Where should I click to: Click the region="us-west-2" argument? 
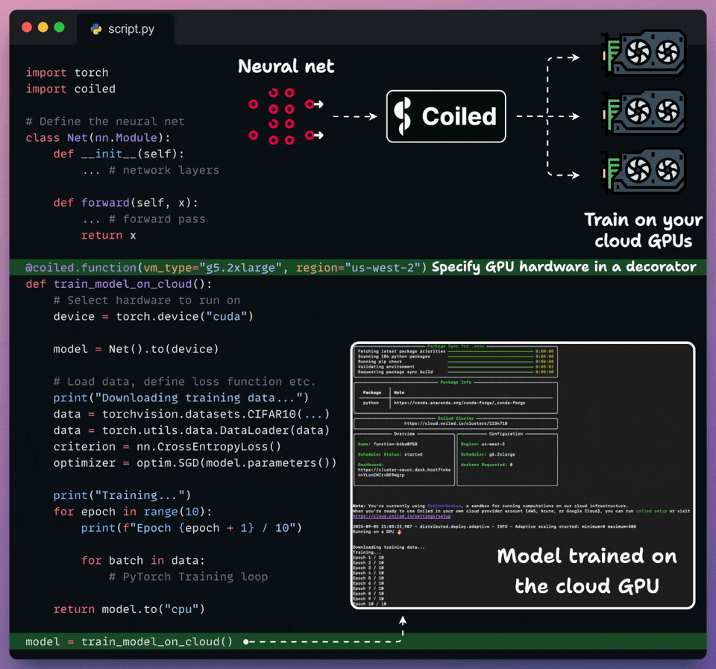tap(357, 268)
